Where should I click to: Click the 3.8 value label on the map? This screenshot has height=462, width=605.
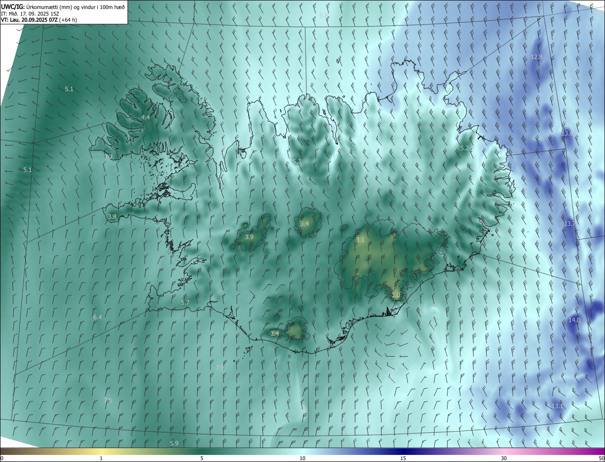click(x=112, y=217)
